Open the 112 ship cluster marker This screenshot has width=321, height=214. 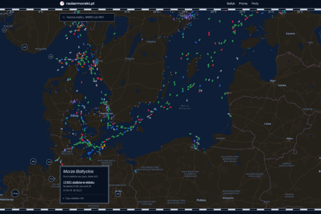point(51,179)
